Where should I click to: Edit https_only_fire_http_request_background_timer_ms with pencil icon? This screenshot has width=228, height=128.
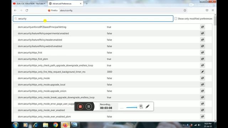pos(202,72)
